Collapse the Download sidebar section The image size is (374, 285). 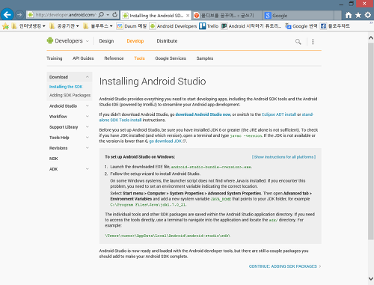(x=88, y=77)
